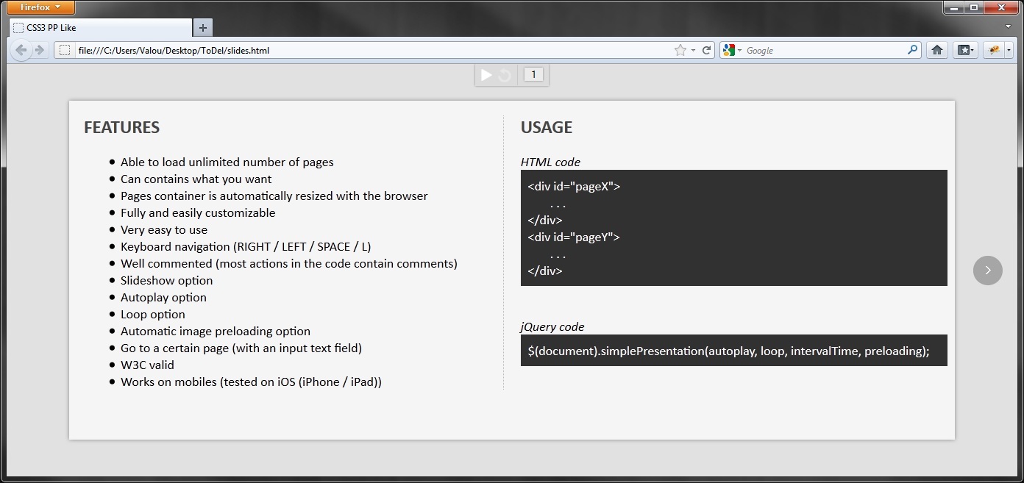Toggle the loop option icon
The width and height of the screenshot is (1024, 483).
click(505, 75)
